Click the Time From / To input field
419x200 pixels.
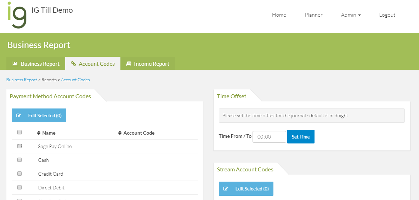point(269,137)
